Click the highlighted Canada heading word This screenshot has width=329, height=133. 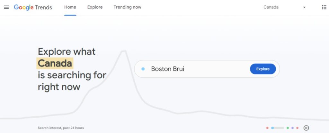pyautogui.click(x=55, y=63)
